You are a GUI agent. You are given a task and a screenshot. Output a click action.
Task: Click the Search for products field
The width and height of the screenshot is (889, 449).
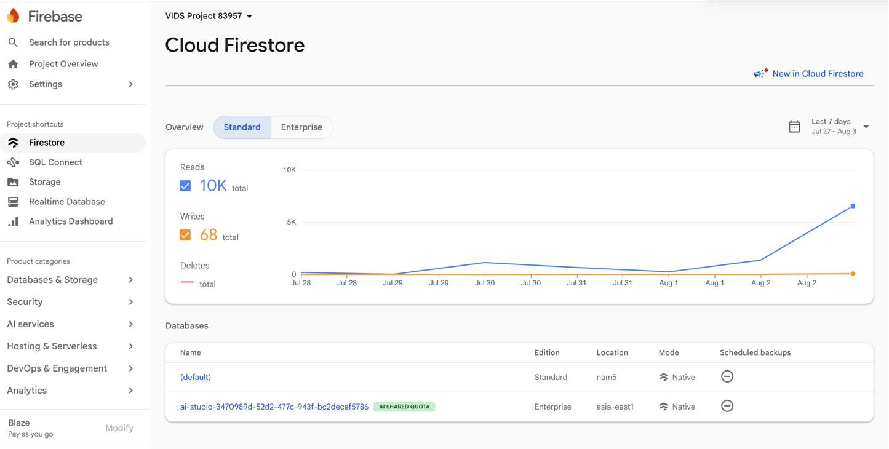click(x=69, y=42)
